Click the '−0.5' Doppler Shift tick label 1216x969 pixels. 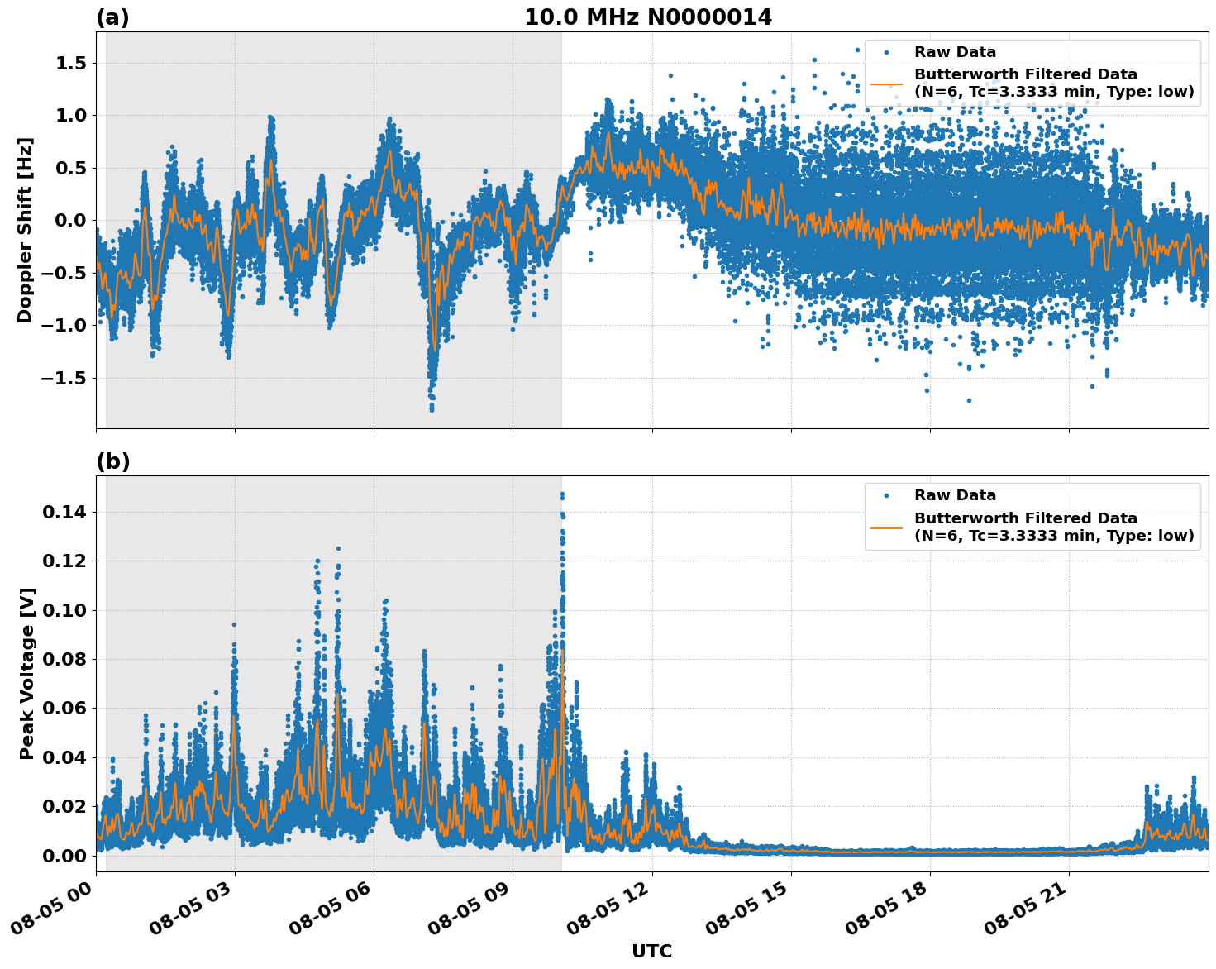tap(64, 273)
